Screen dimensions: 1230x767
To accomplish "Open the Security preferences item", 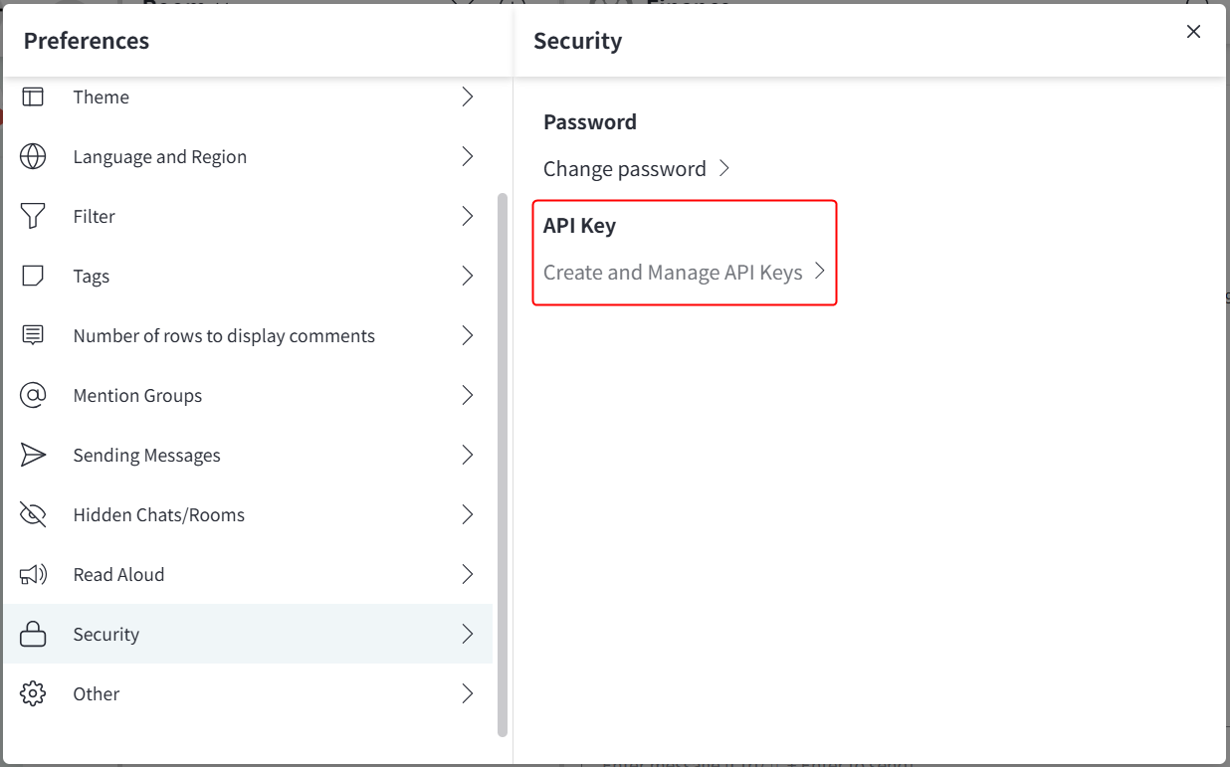I will (247, 634).
